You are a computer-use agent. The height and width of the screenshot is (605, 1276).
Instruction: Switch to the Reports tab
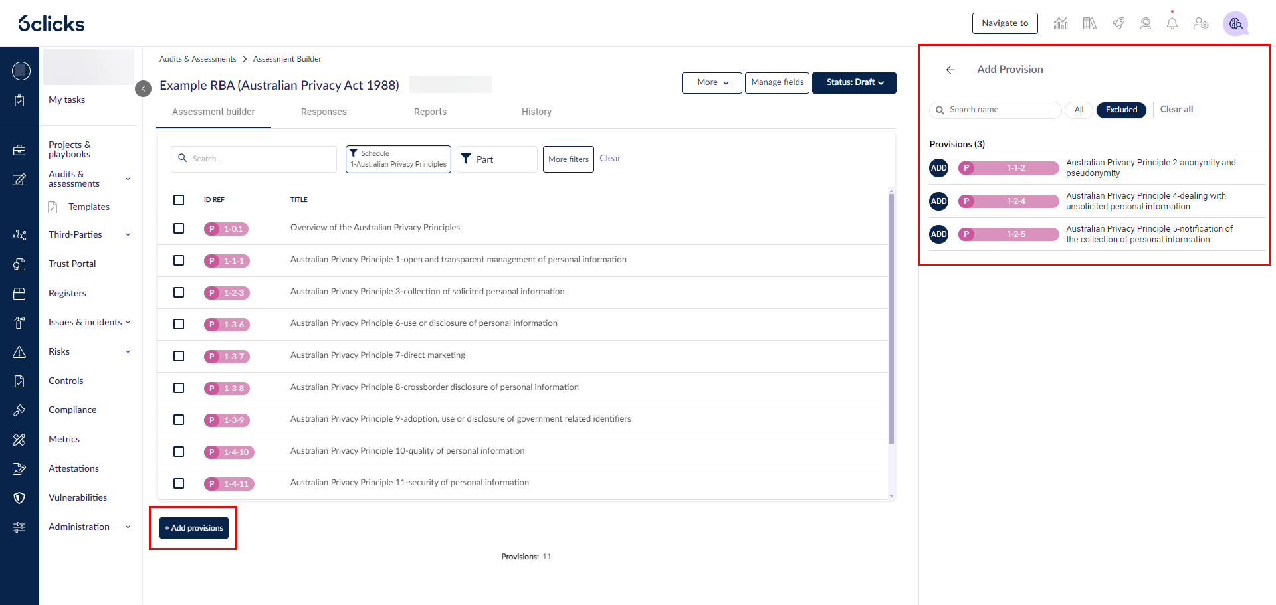click(430, 112)
